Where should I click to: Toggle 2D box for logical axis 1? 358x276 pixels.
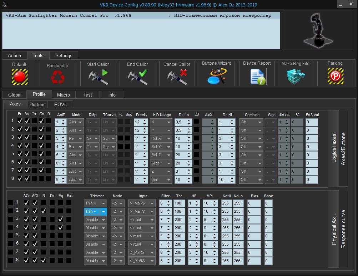tap(196, 122)
